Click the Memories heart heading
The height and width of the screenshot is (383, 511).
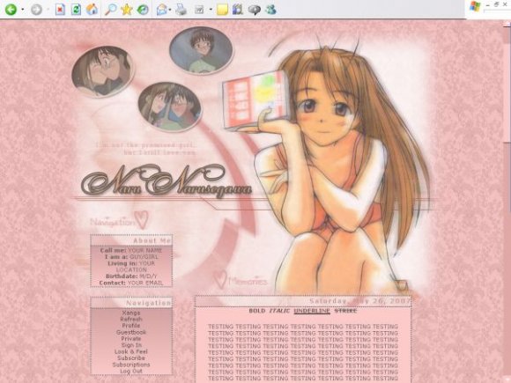tap(241, 280)
